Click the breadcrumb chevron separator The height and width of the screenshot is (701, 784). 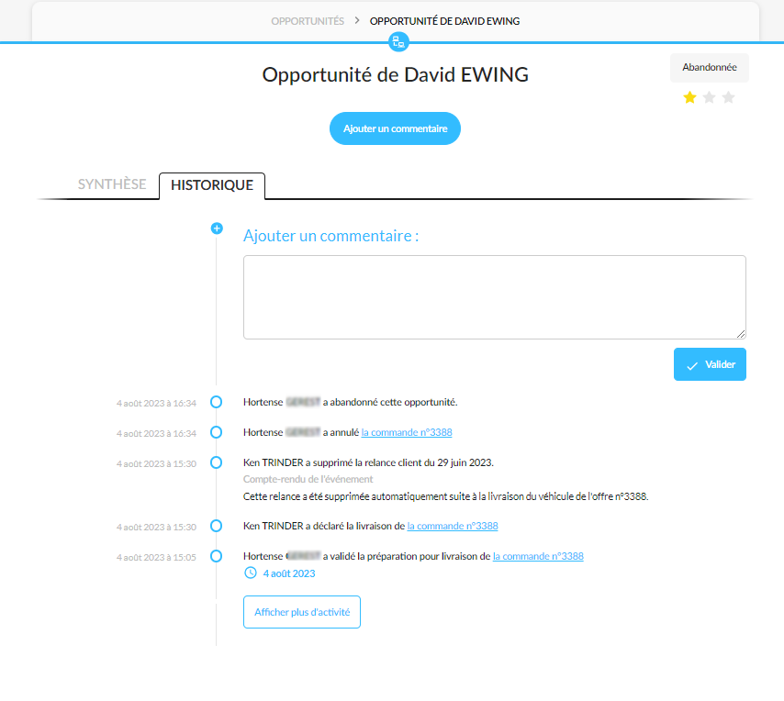(357, 20)
